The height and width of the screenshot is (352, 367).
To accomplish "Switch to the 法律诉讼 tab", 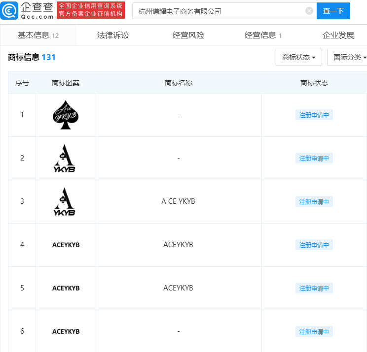I will [113, 35].
